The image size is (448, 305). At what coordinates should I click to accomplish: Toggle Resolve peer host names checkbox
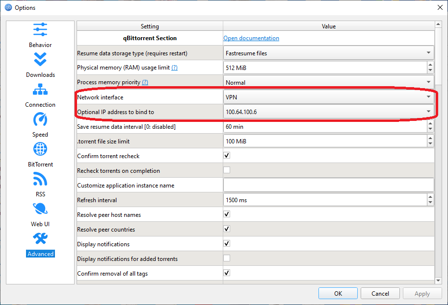point(227,214)
